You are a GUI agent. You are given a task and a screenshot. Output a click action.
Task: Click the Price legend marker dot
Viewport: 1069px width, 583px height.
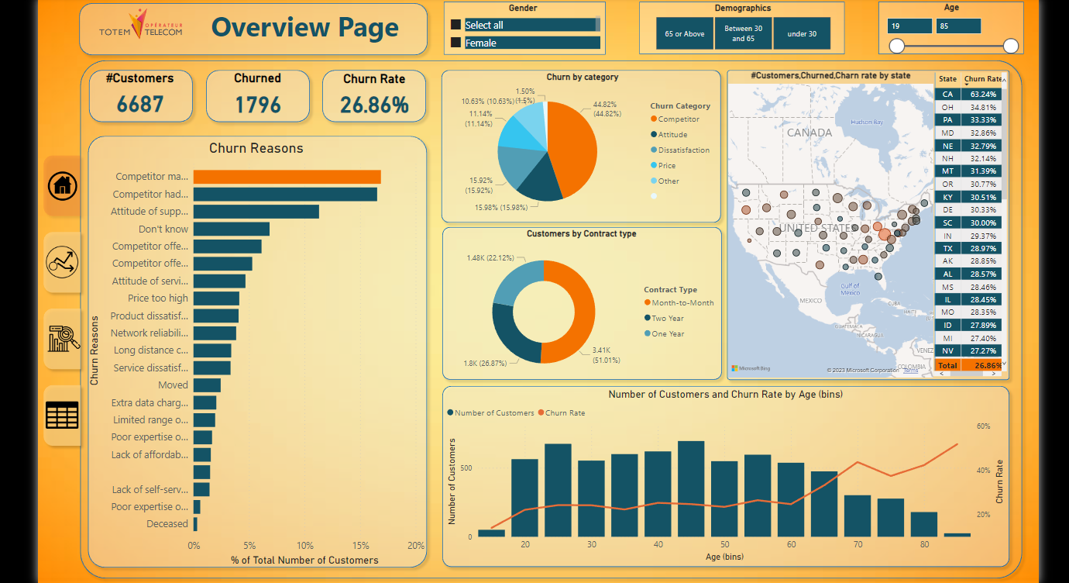pyautogui.click(x=654, y=166)
